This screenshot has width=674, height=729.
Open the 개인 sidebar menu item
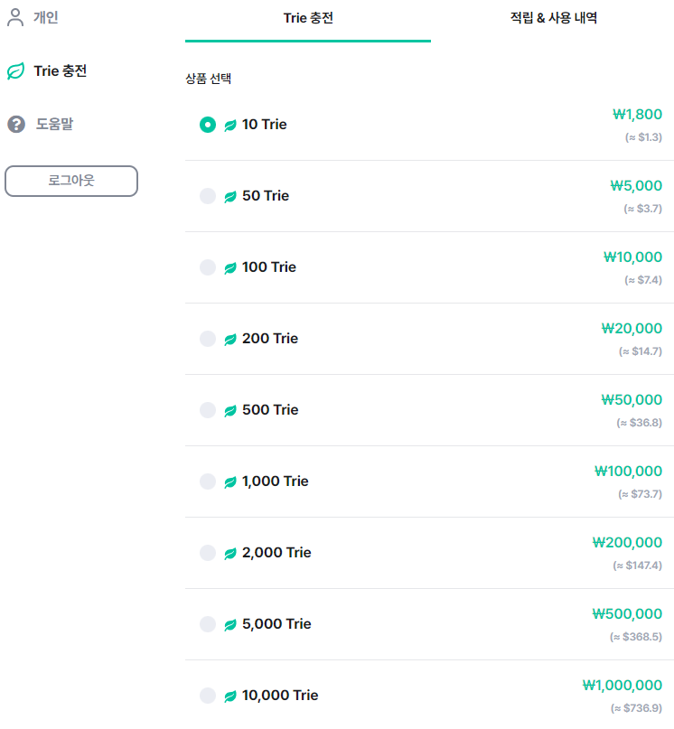(x=45, y=17)
